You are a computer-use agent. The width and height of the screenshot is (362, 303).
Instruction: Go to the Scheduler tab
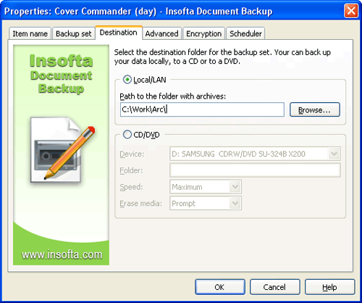(x=245, y=33)
